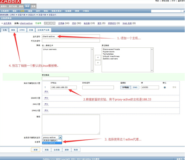Select the default interface radio button
Screen dimensions: 185x160
point(165,87)
